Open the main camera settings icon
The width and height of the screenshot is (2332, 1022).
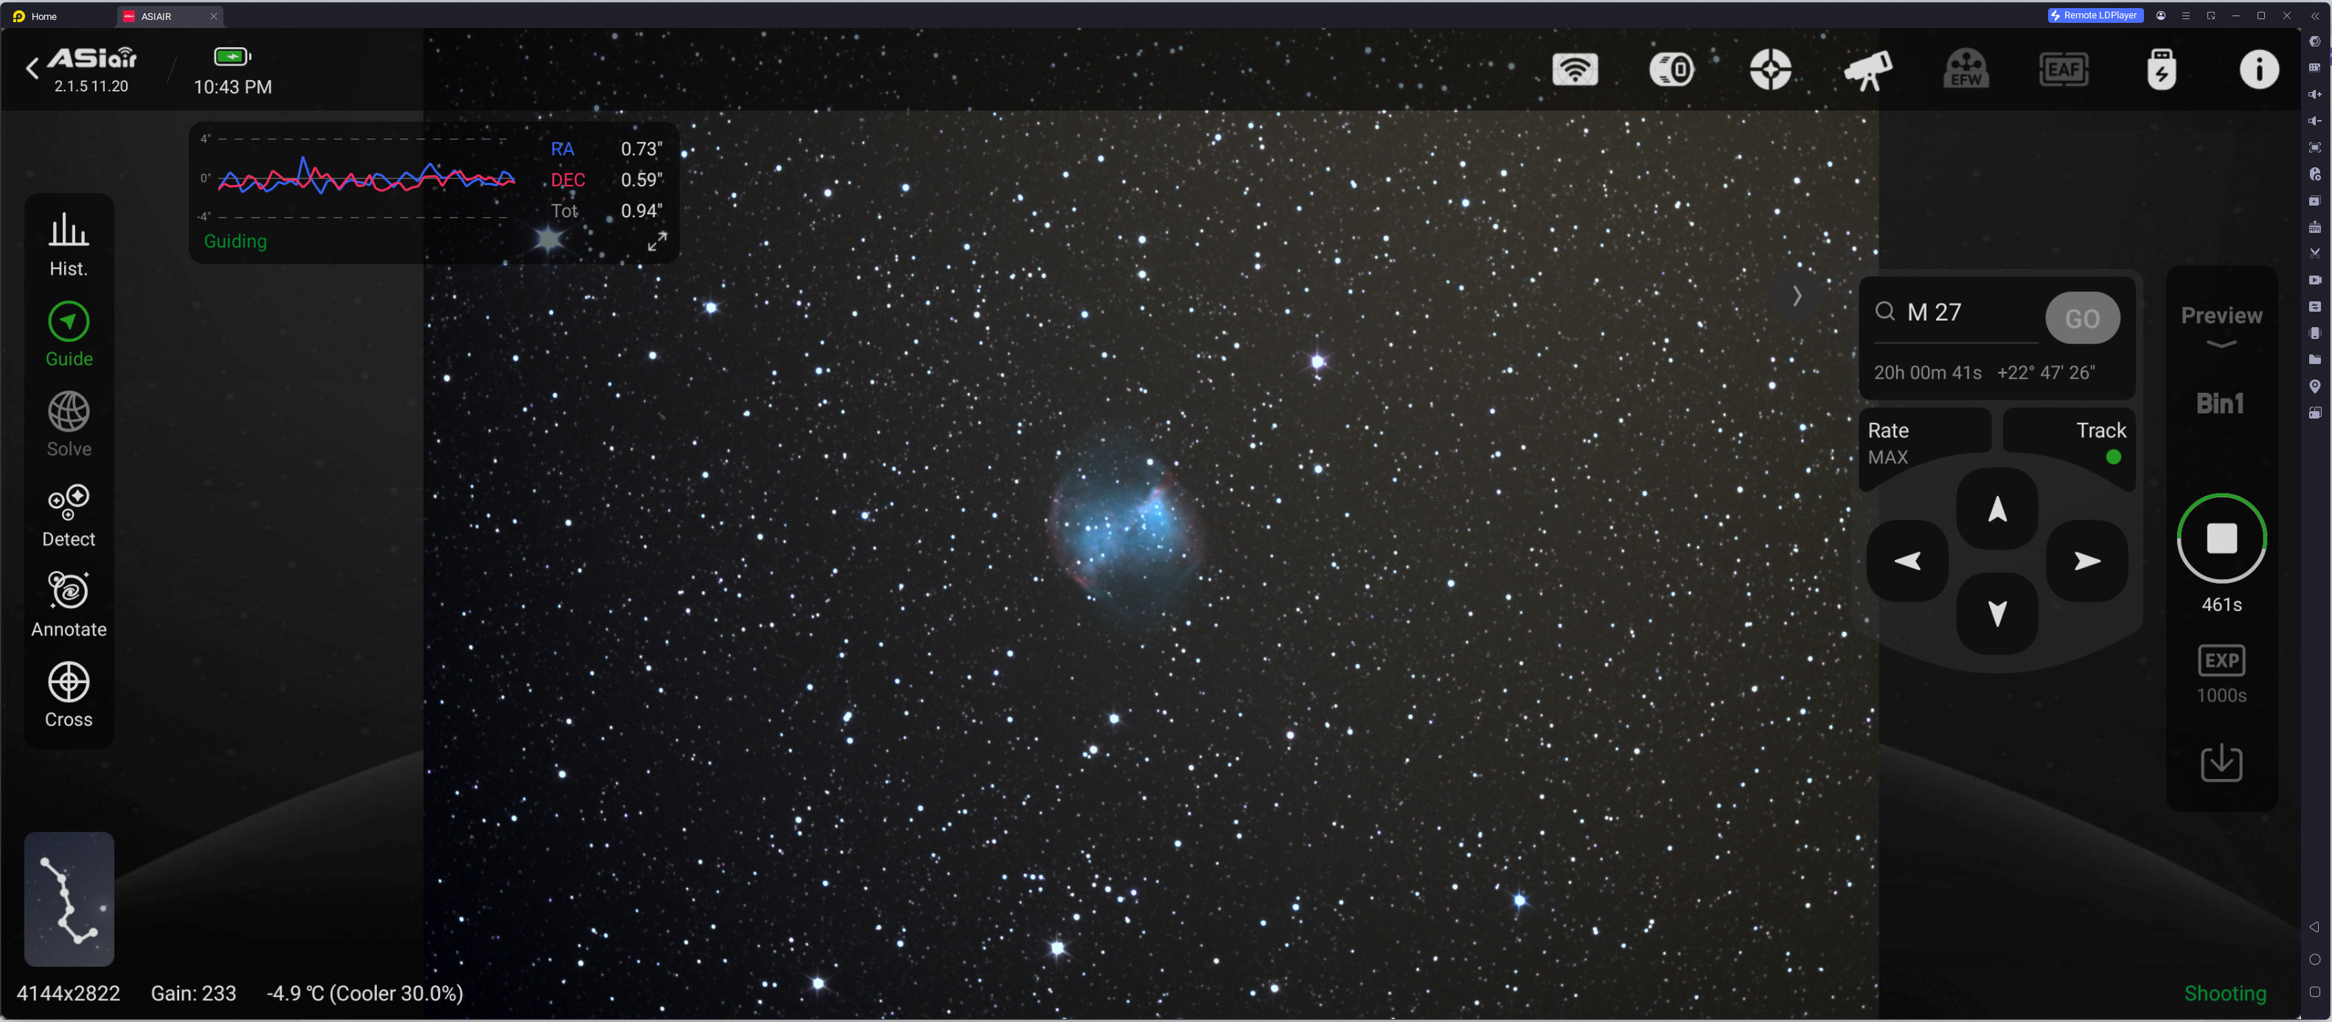coord(1672,70)
